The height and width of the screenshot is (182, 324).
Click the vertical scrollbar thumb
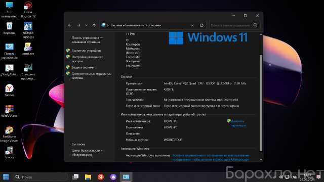tap(261, 103)
